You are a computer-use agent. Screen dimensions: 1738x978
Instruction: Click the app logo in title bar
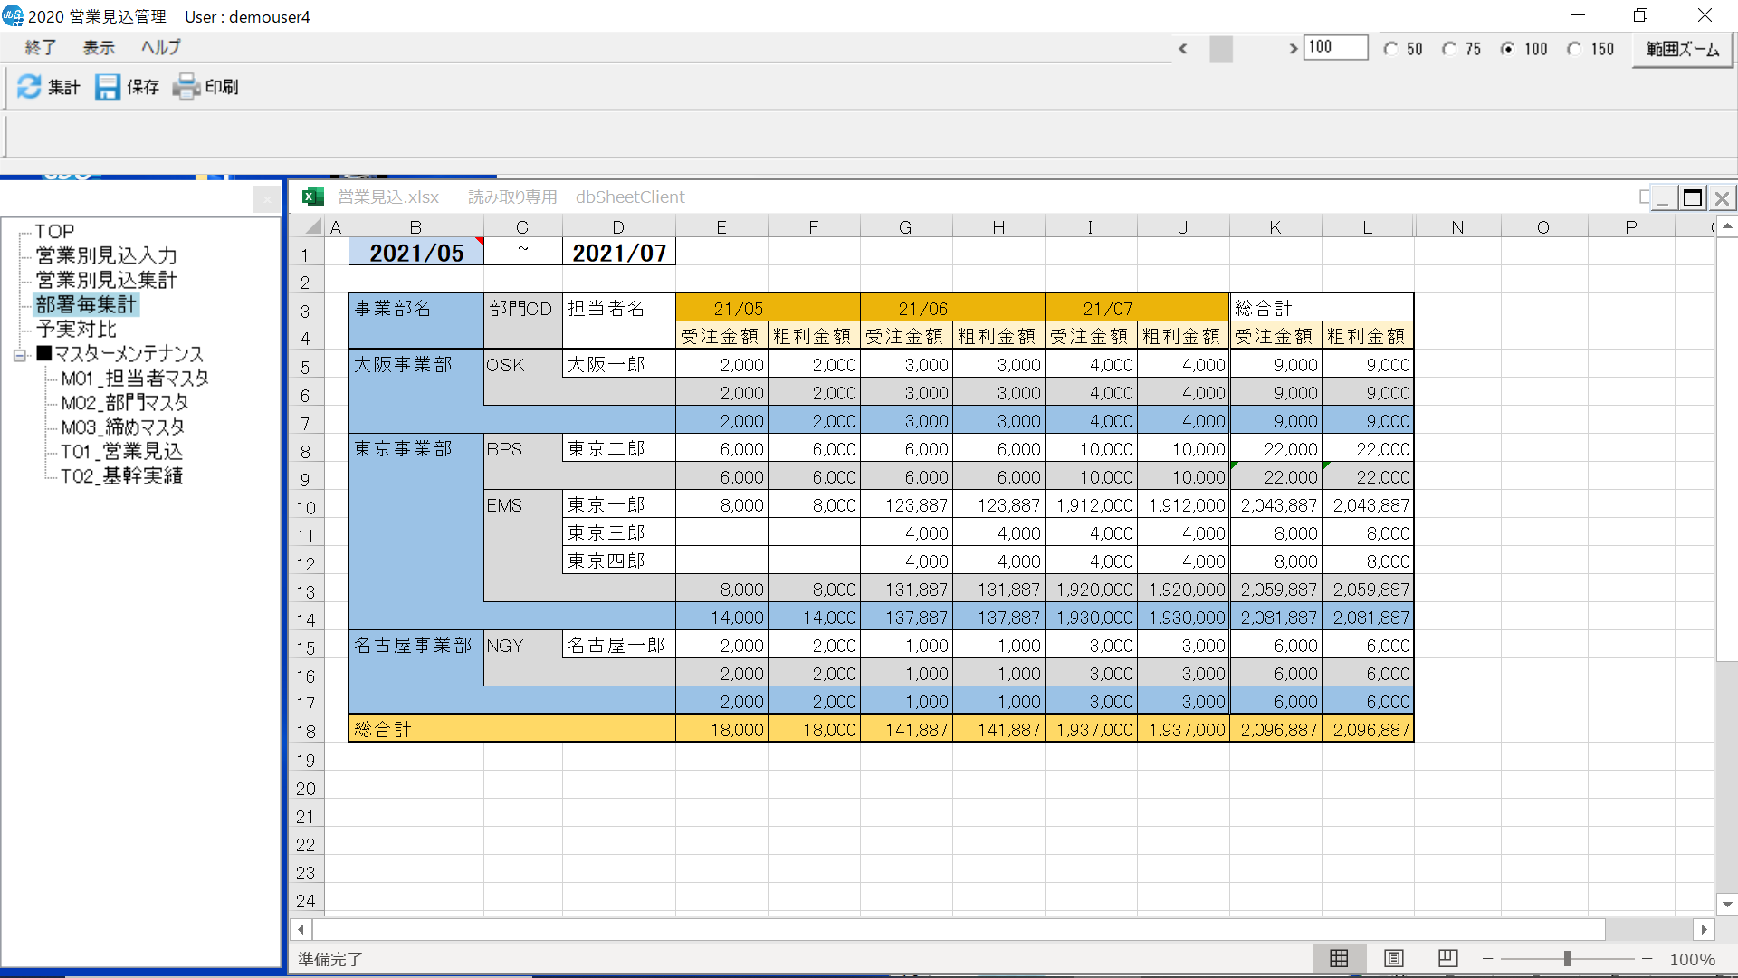tap(13, 15)
